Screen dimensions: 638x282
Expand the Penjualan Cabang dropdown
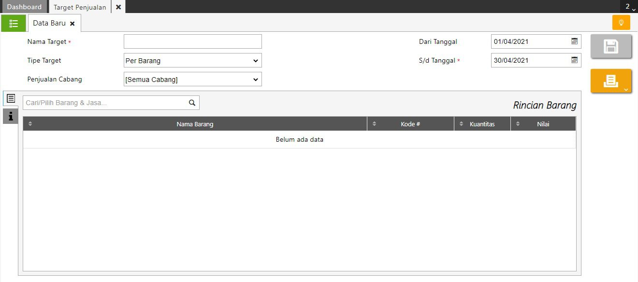255,80
